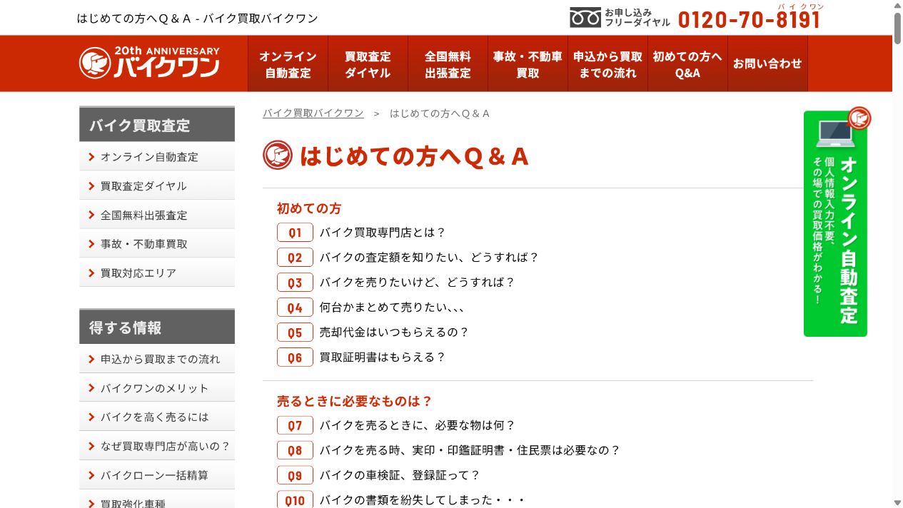Go to 買取査定ダイヤル in the sidebar

point(157,186)
